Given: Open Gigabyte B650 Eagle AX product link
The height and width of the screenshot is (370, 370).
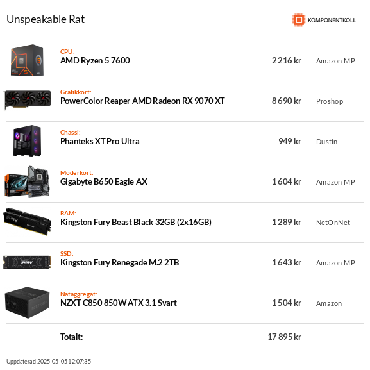Looking at the screenshot, I should (104, 182).
